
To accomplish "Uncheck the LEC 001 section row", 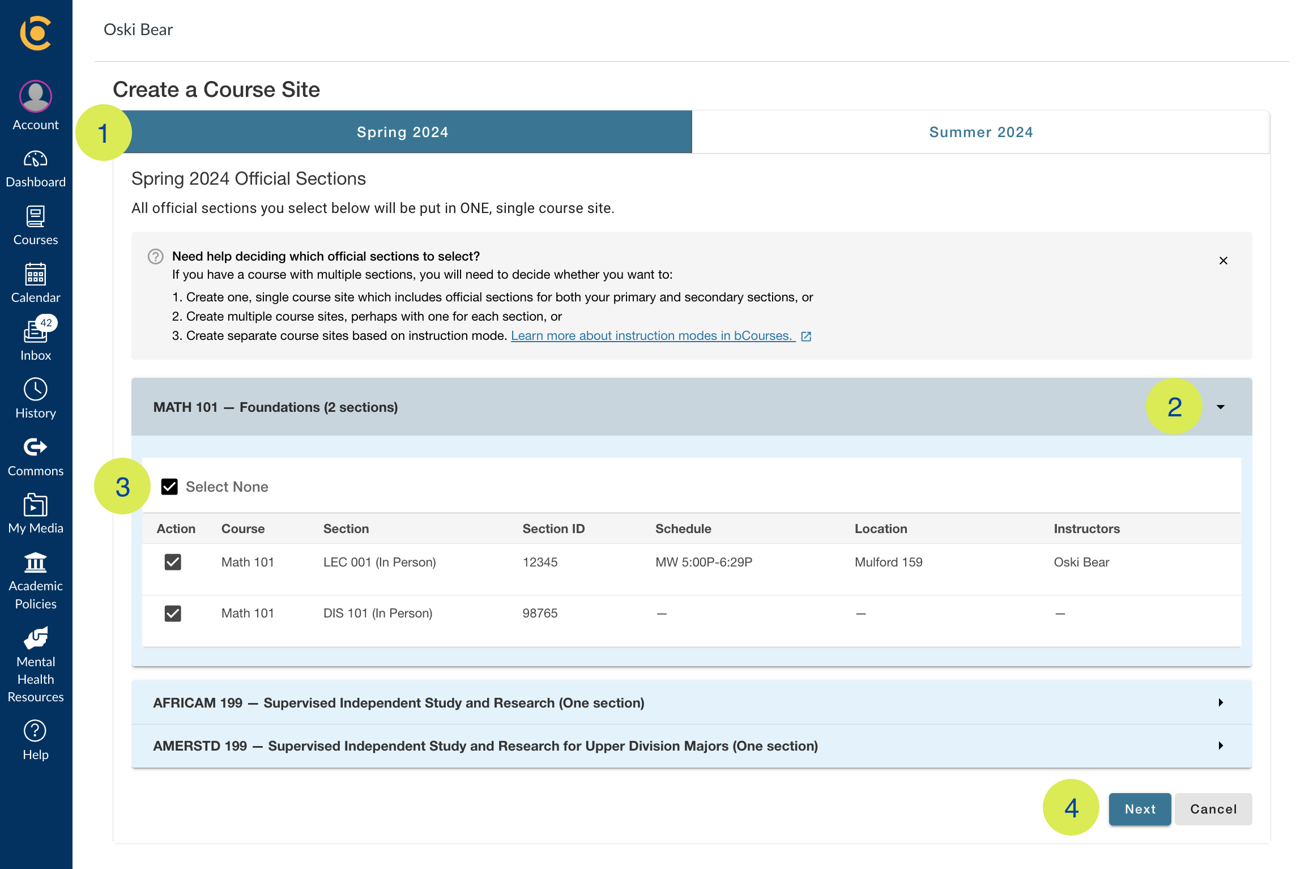I will tap(173, 562).
